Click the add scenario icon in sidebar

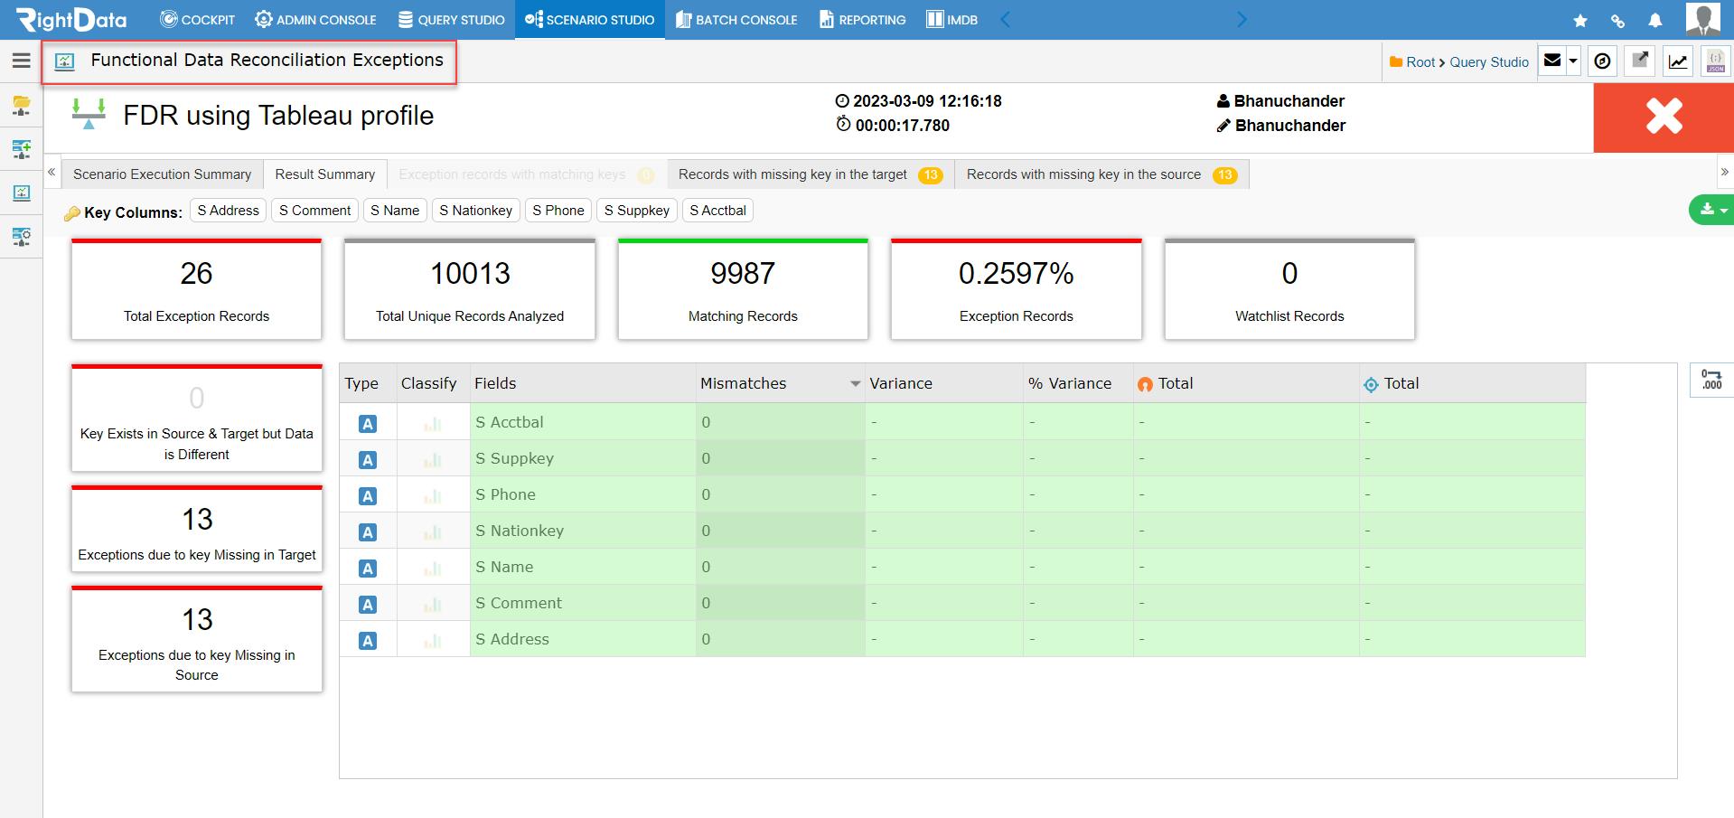tap(22, 148)
